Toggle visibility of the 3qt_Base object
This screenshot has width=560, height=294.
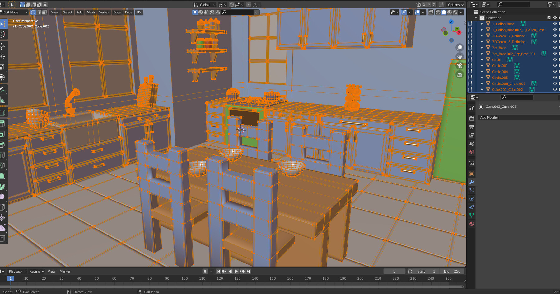555,48
